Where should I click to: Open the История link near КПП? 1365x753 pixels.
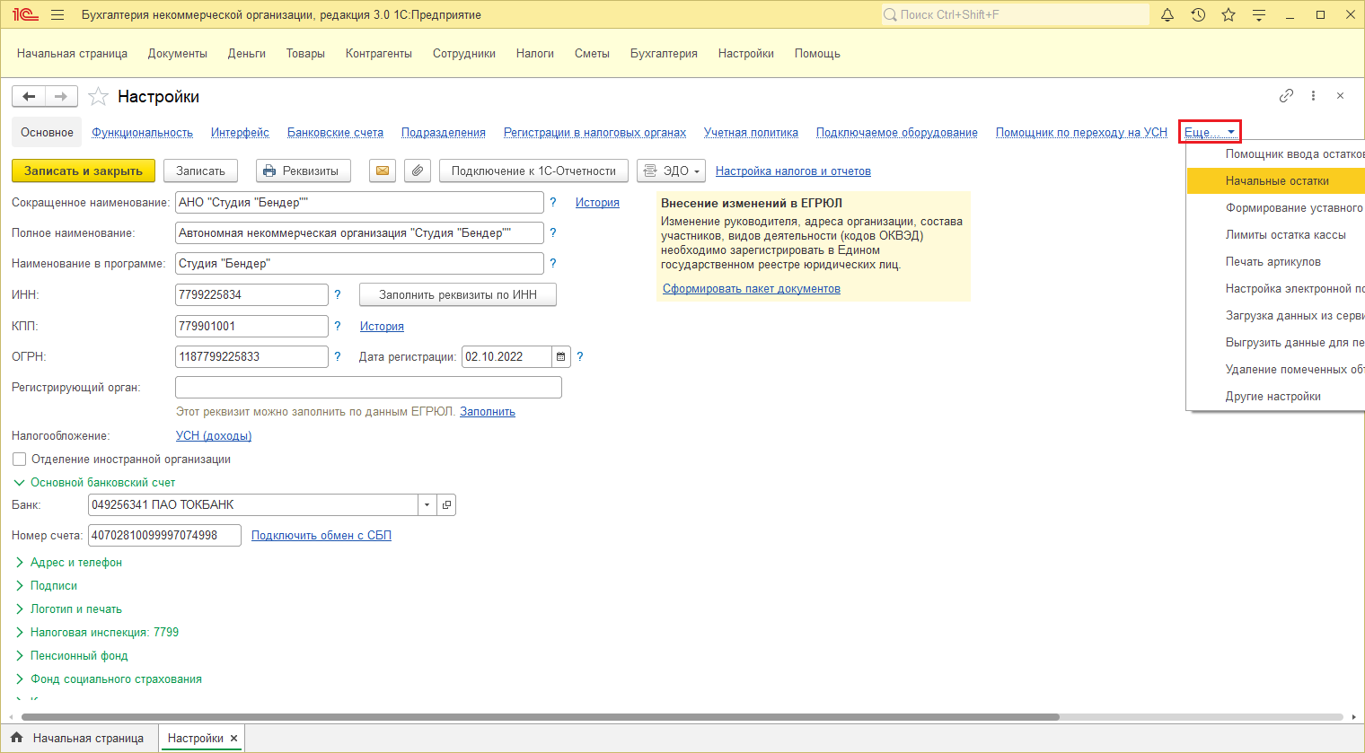click(382, 326)
